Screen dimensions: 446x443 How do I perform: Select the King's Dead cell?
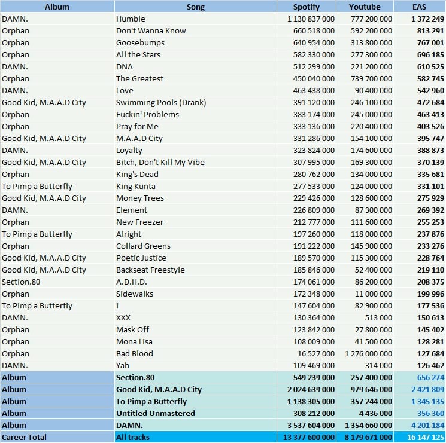click(x=195, y=174)
